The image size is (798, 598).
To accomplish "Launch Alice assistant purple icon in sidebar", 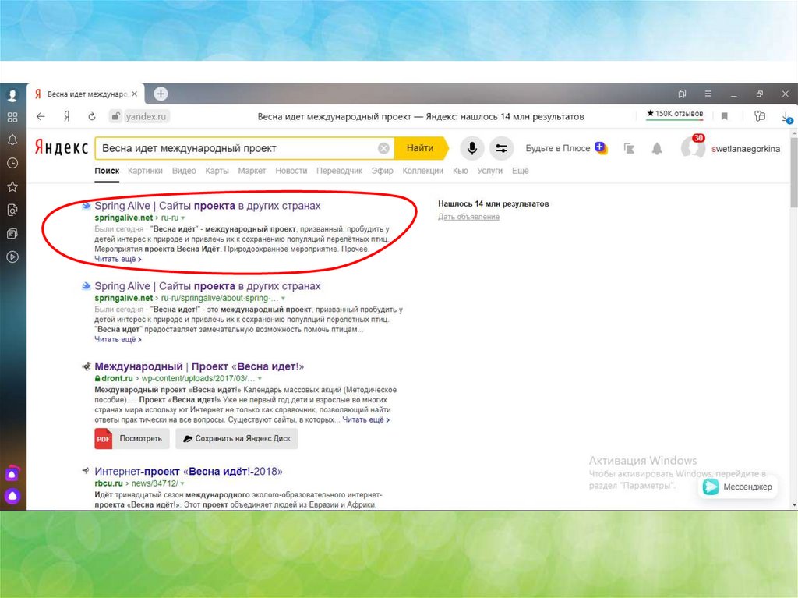I will 12,496.
